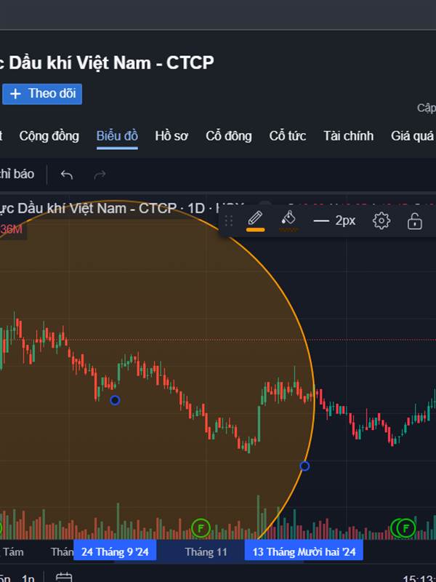Viewport: 436px width, 582px height.
Task: Open the Tài chính tab
Action: point(348,136)
